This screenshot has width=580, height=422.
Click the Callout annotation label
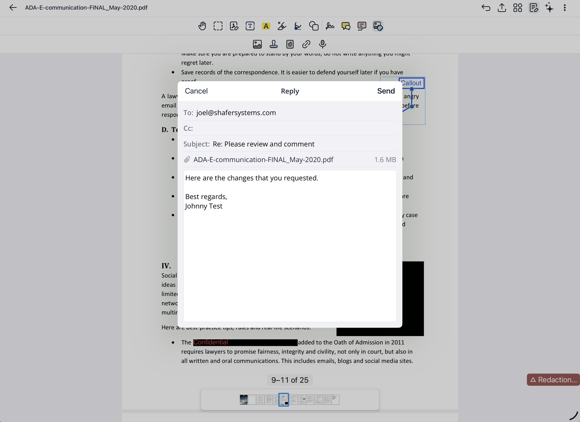[x=411, y=83]
